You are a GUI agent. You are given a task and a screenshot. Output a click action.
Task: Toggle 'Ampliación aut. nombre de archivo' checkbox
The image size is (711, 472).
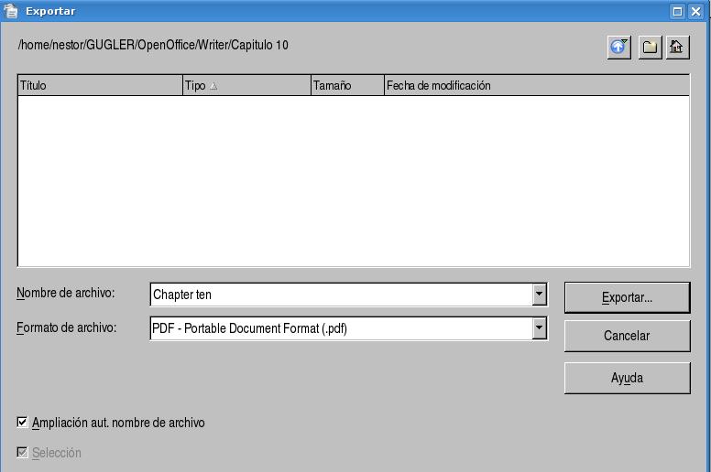23,423
